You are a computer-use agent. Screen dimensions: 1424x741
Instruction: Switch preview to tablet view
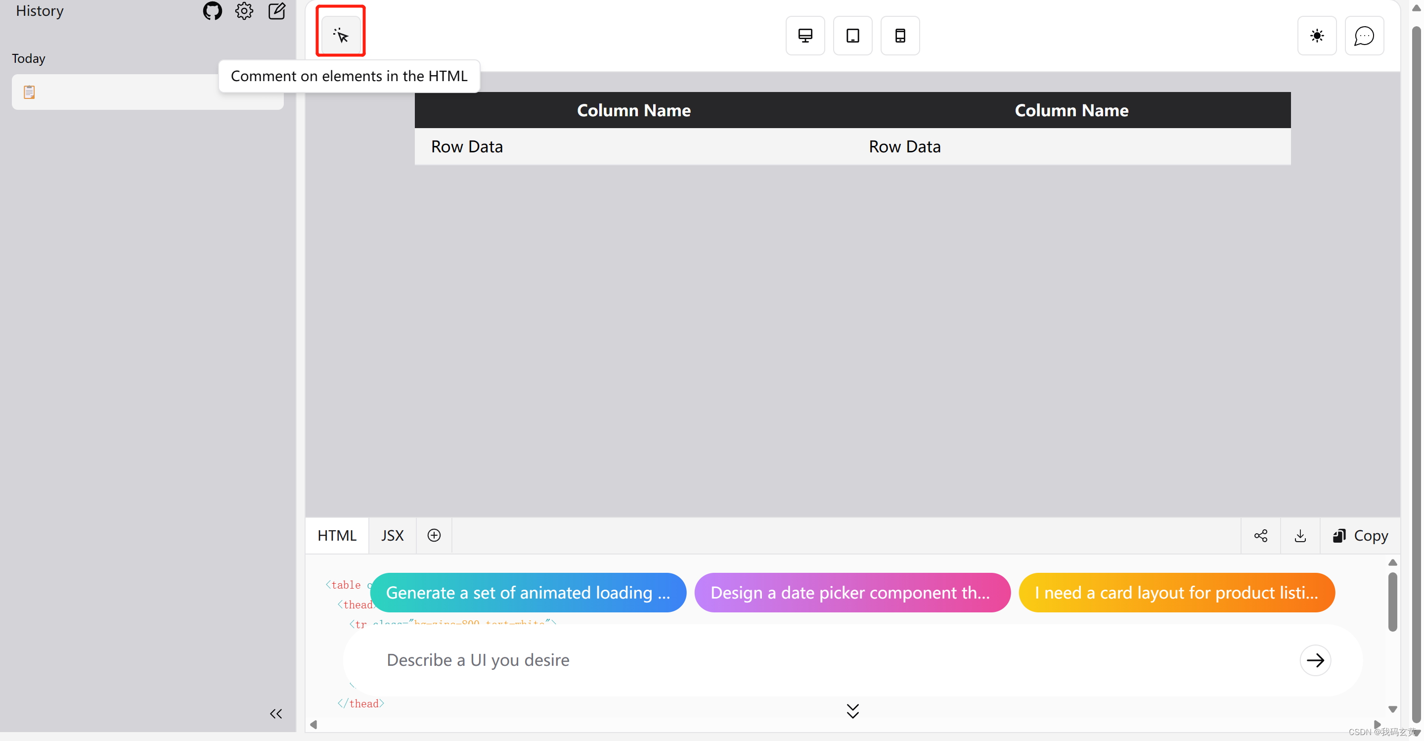point(852,36)
